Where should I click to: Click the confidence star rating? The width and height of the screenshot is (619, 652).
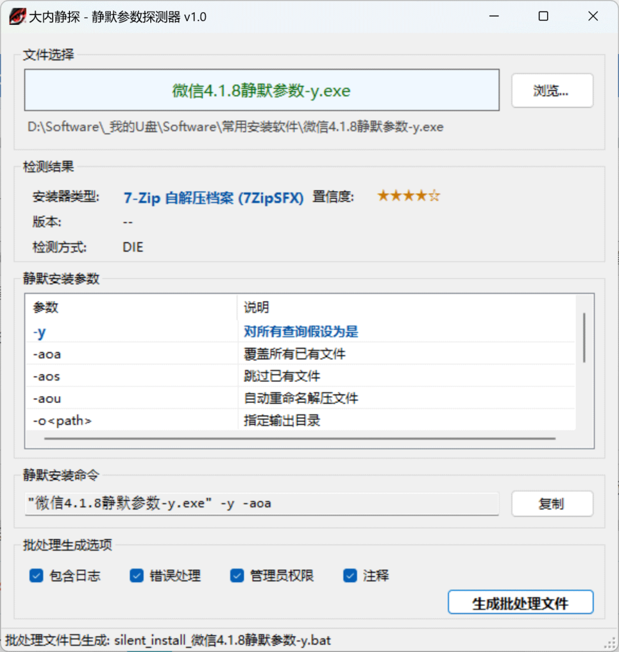[x=408, y=195]
